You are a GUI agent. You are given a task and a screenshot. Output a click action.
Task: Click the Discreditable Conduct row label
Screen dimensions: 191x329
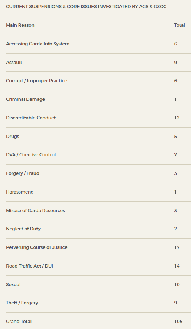31,118
